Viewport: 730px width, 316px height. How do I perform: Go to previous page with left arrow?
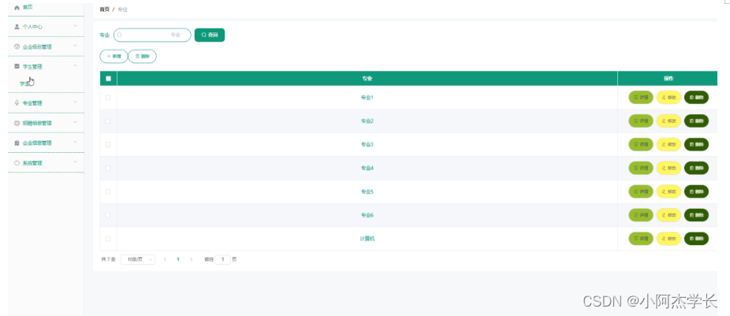point(165,260)
